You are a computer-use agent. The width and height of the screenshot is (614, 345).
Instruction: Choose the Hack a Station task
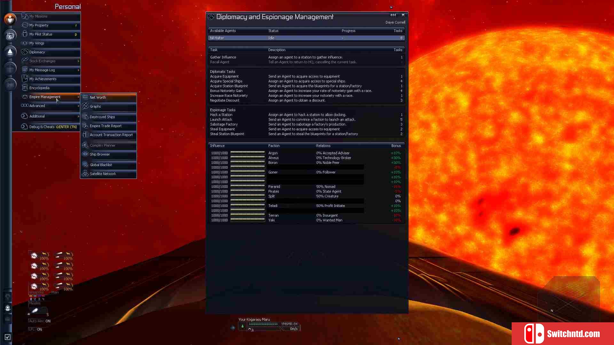[306, 115]
